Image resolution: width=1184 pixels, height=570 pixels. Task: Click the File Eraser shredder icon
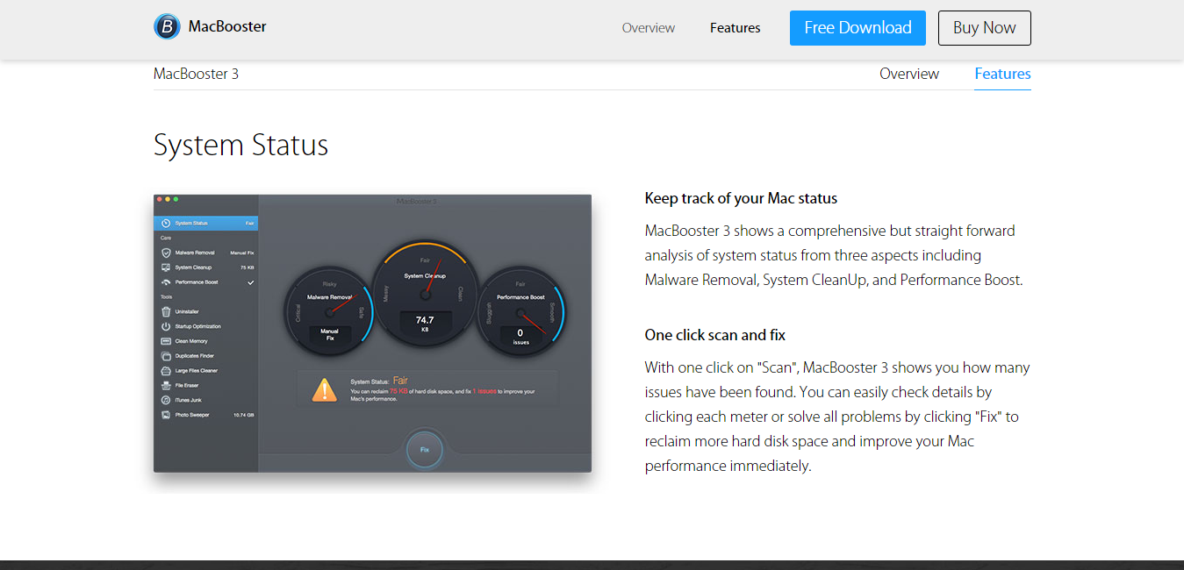pyautogui.click(x=166, y=386)
